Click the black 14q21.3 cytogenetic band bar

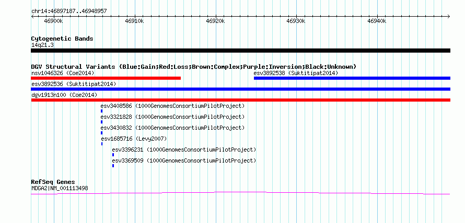pyautogui.click(x=240, y=51)
